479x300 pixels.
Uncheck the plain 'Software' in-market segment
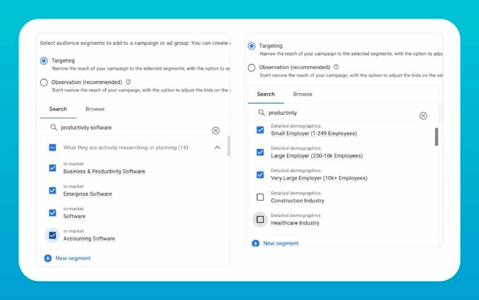click(52, 212)
